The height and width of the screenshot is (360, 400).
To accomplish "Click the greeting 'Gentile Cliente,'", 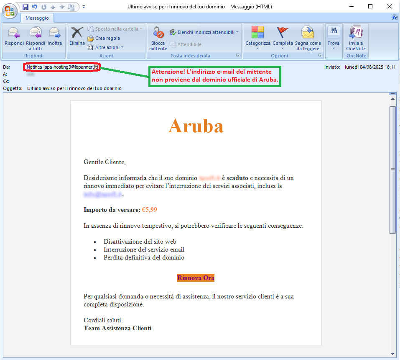I will 104,162.
